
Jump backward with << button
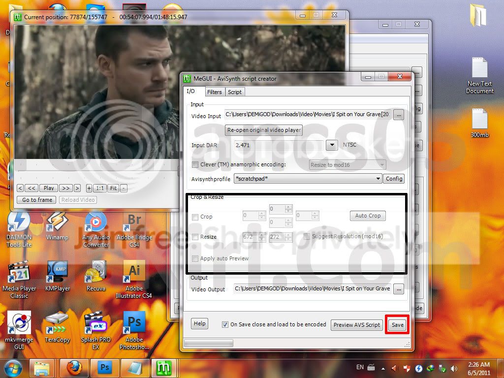[x=31, y=188]
